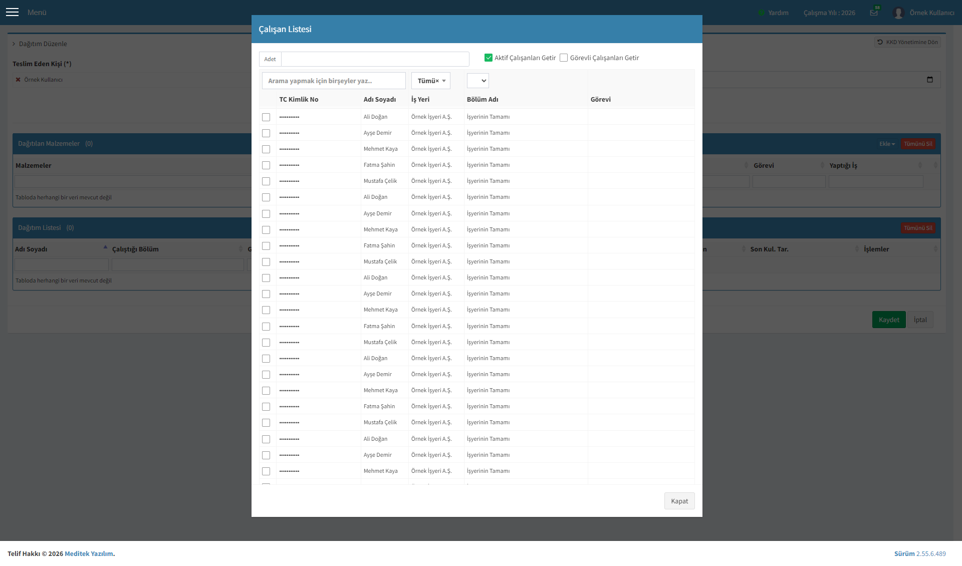Open the Tümü İş Yeri filter dropdown
Screen dimensions: 962x566
[x=431, y=81]
